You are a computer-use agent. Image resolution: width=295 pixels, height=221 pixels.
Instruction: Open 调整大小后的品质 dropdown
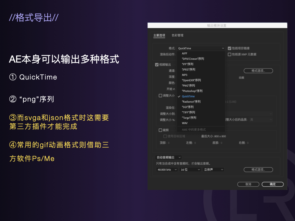(x=261, y=119)
